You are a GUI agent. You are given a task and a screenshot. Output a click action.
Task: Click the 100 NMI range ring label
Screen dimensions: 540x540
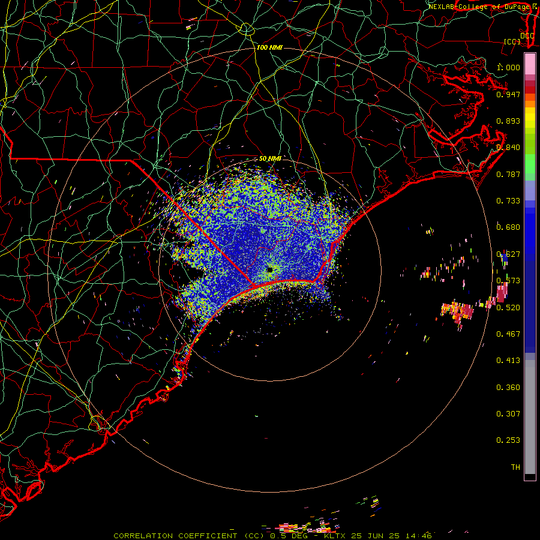click(269, 47)
